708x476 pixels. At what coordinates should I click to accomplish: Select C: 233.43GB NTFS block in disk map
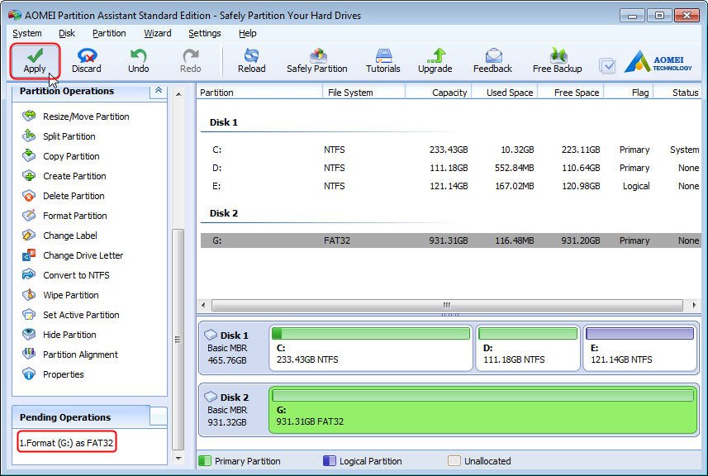[x=371, y=348]
